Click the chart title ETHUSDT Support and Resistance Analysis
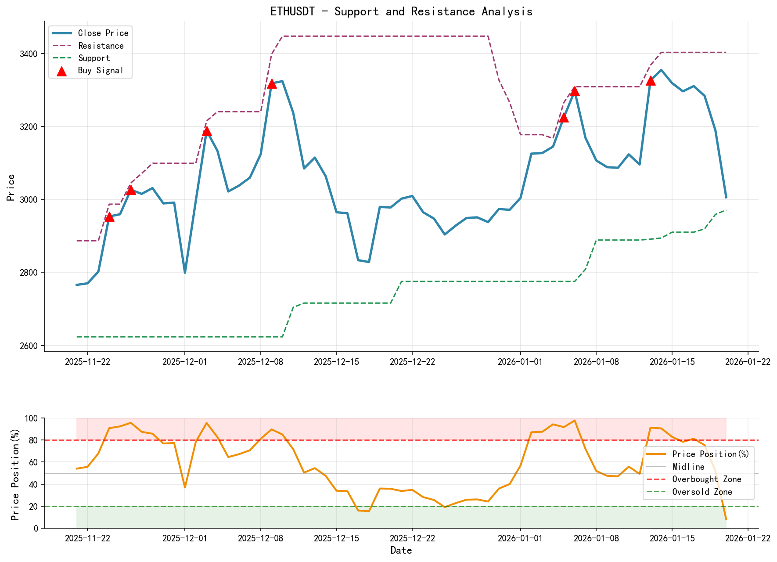The width and height of the screenshot is (777, 562). click(401, 11)
